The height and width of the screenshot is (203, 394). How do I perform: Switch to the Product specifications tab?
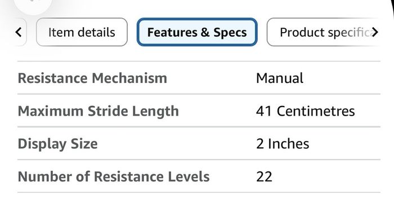pyautogui.click(x=324, y=32)
